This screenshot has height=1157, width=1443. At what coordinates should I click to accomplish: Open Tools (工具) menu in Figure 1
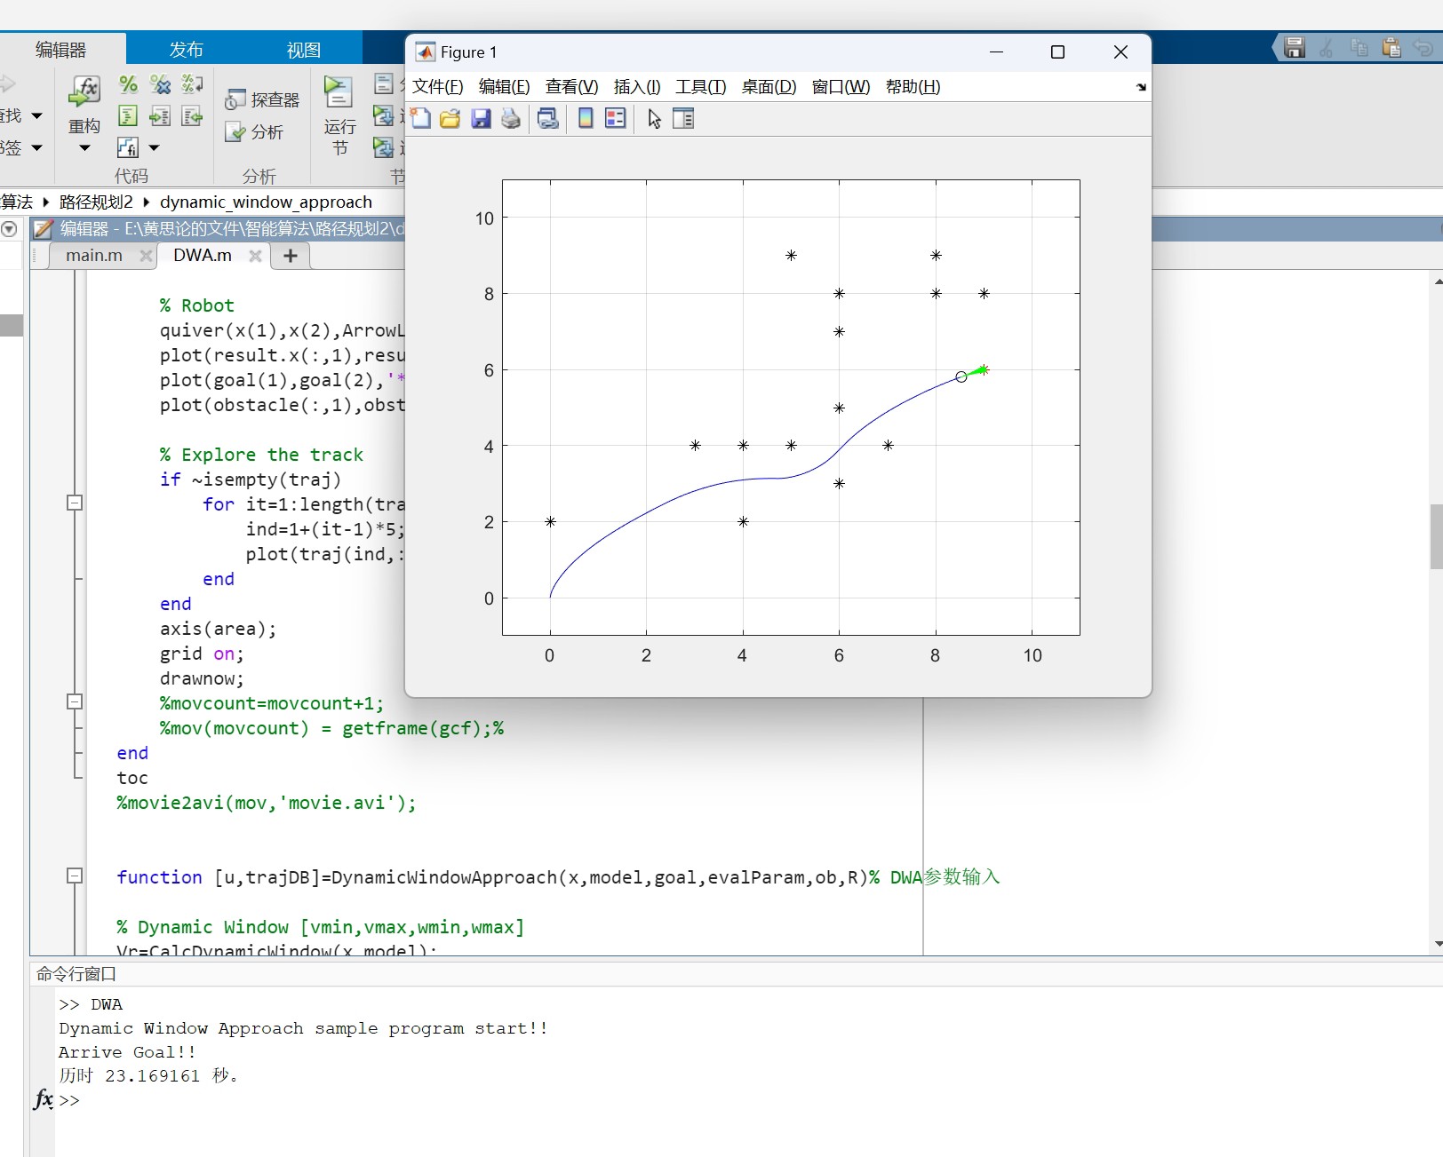[700, 87]
